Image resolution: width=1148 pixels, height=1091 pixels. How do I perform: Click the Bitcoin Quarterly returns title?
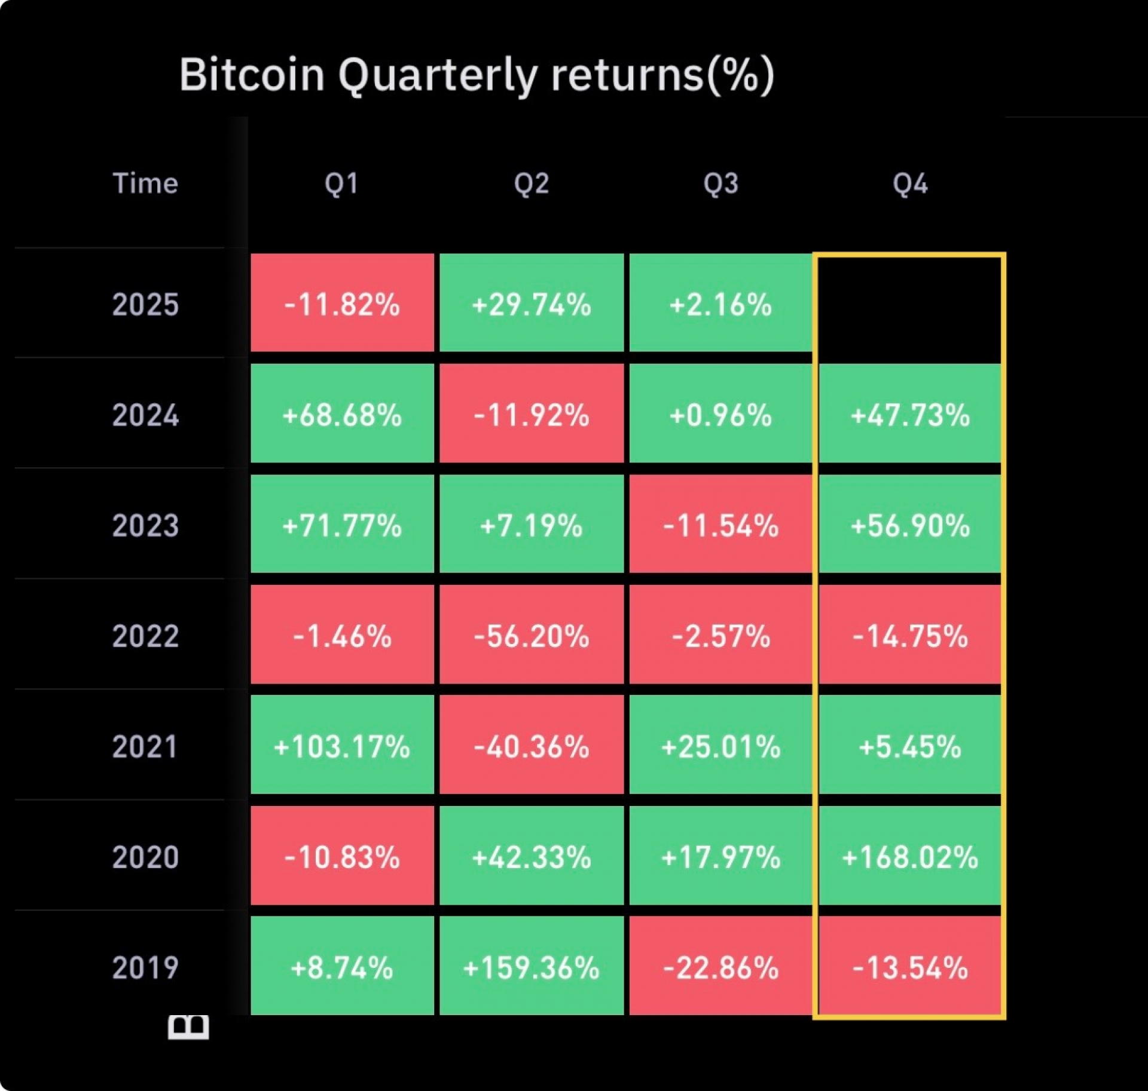[477, 75]
